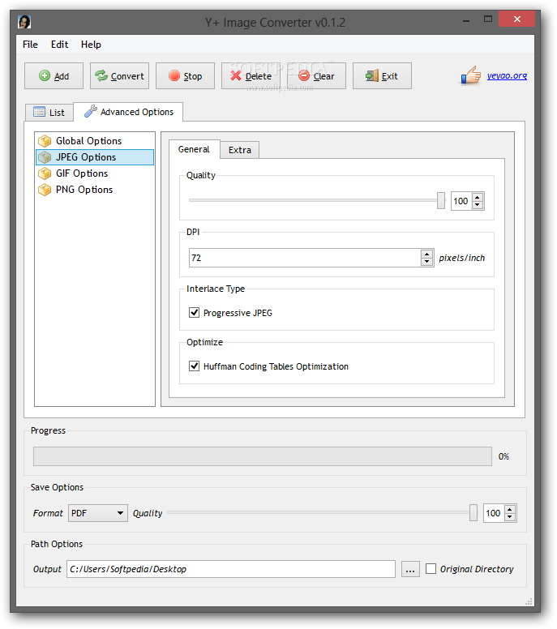Click the Add button with green plus
Screen dimensions: 557x629
tap(54, 76)
